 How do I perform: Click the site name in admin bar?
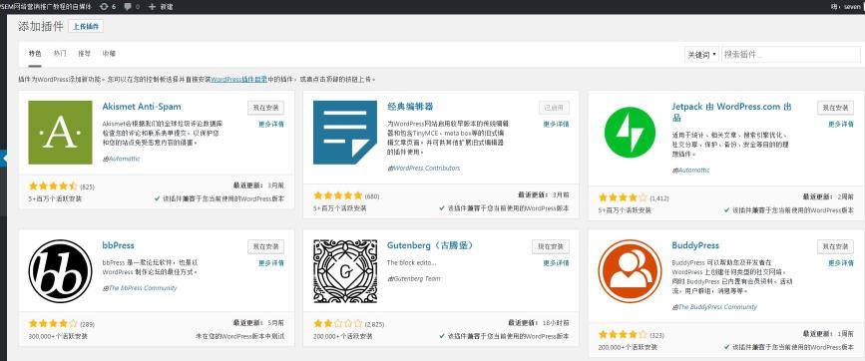point(46,7)
